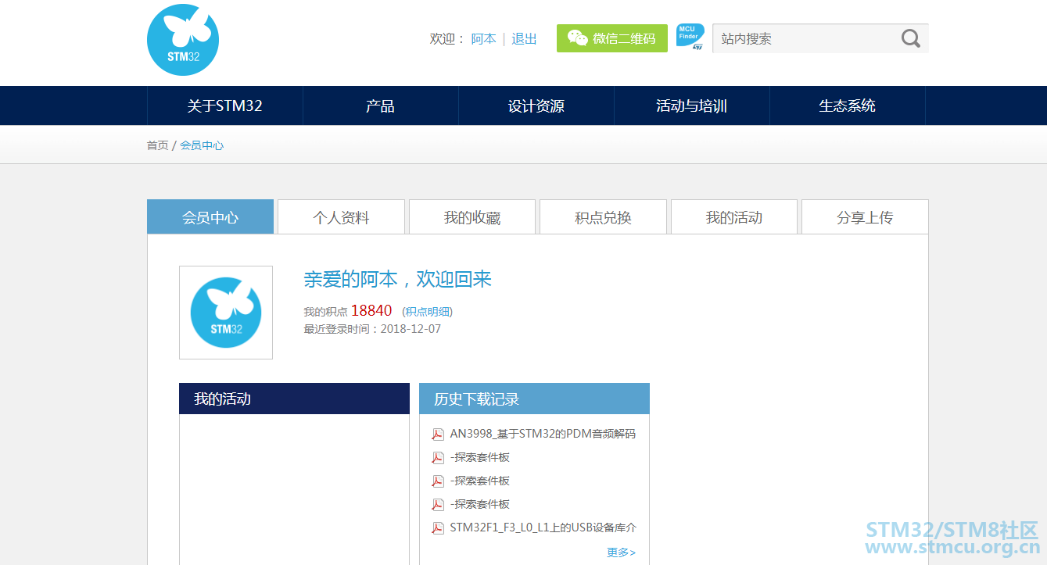This screenshot has width=1047, height=565.
Task: Open AN3998_基于STM32的PDM音频解码 download
Action: pos(543,434)
